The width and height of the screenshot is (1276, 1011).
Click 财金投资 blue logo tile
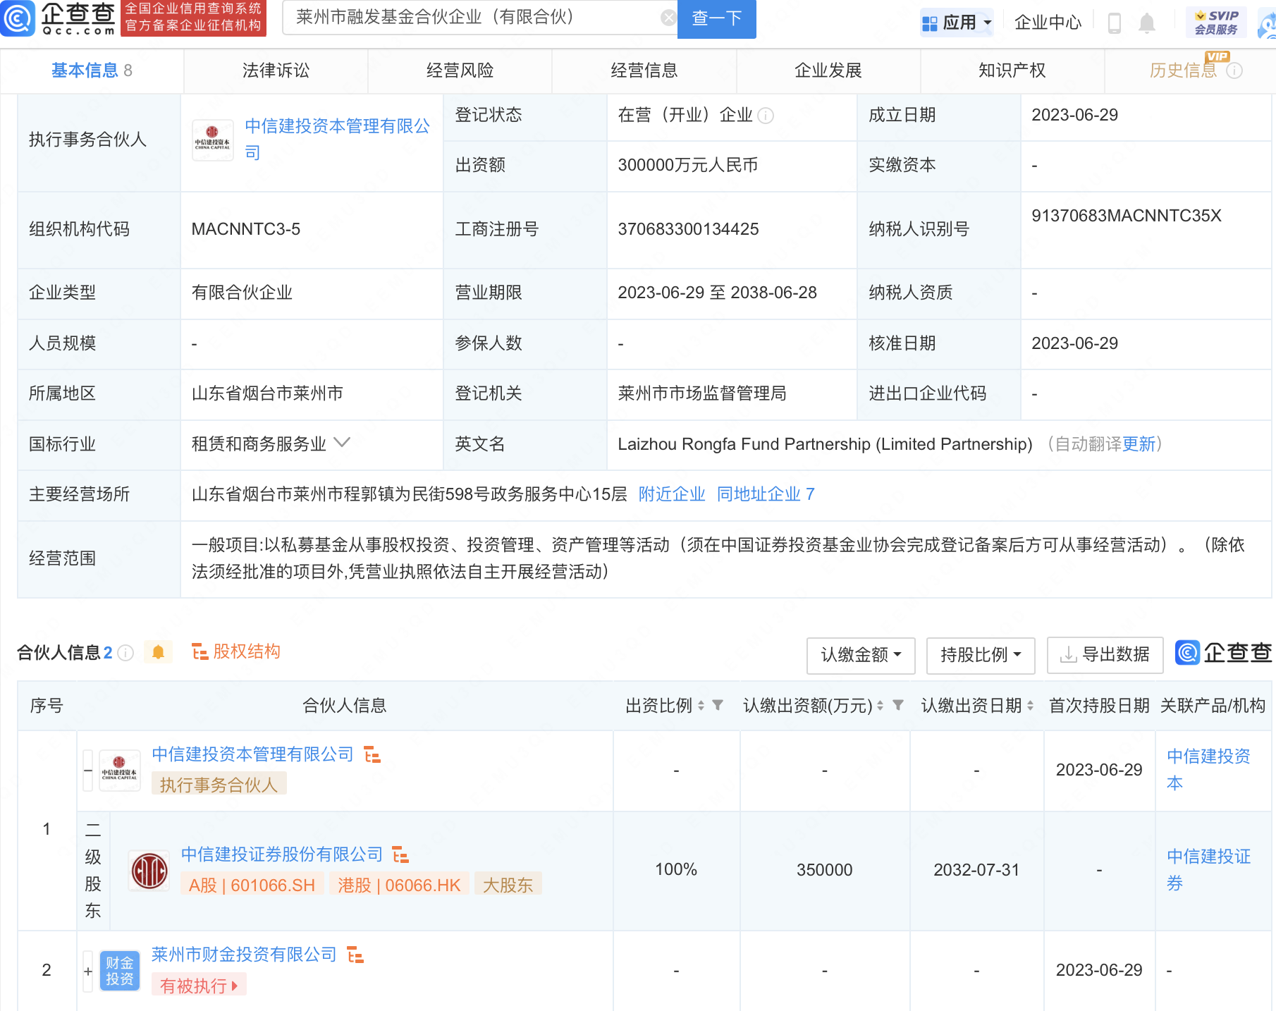point(119,971)
